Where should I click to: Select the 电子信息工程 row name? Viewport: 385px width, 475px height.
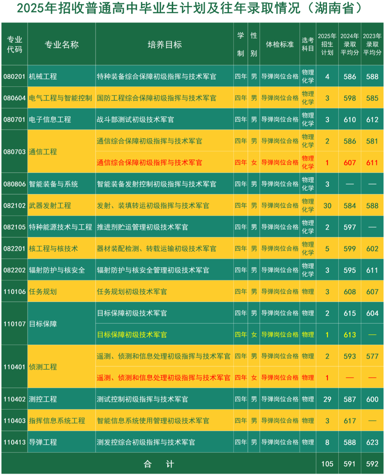(x=50, y=120)
